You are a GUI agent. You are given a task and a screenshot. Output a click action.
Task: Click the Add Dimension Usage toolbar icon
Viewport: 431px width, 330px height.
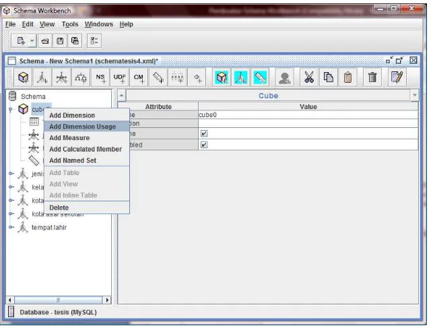(x=61, y=77)
